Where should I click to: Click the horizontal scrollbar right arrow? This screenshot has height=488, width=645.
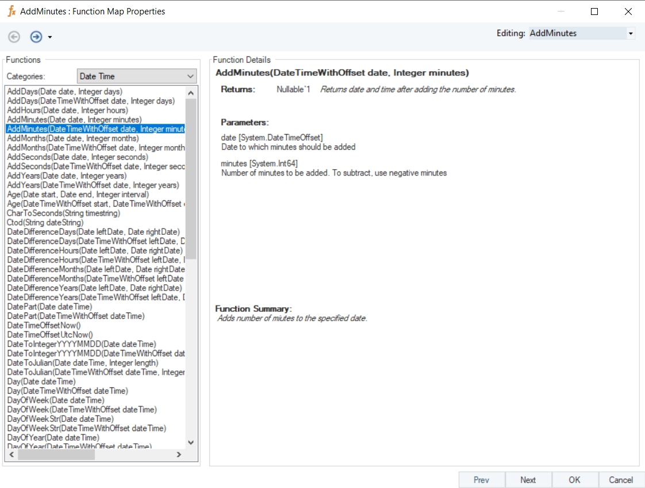click(179, 455)
